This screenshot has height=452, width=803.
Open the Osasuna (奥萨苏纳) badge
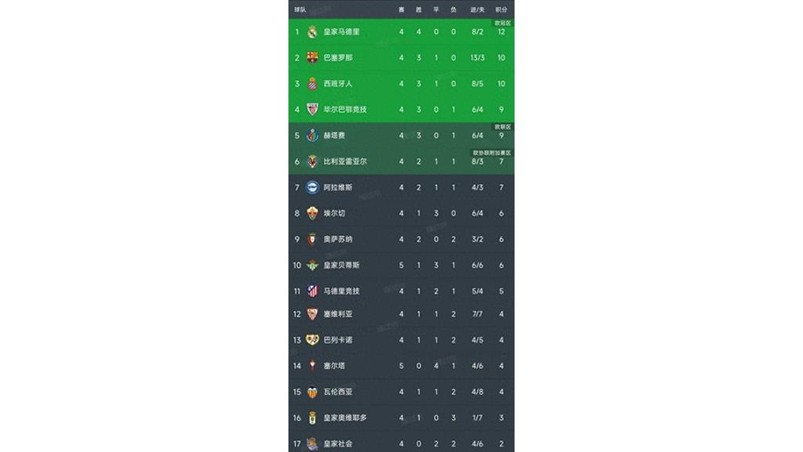[312, 239]
